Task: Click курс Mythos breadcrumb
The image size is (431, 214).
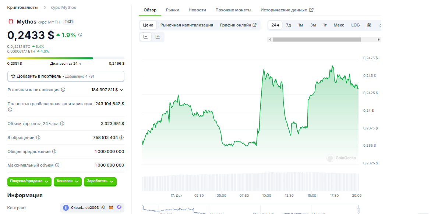Action: coord(64,7)
